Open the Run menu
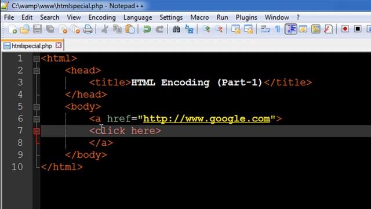The height and width of the screenshot is (209, 371). [x=222, y=17]
